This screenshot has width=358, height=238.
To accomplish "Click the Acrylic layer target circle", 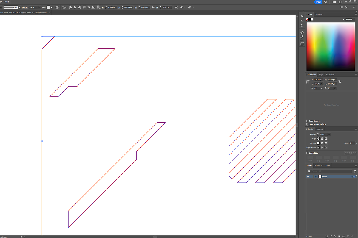I will click(352, 176).
